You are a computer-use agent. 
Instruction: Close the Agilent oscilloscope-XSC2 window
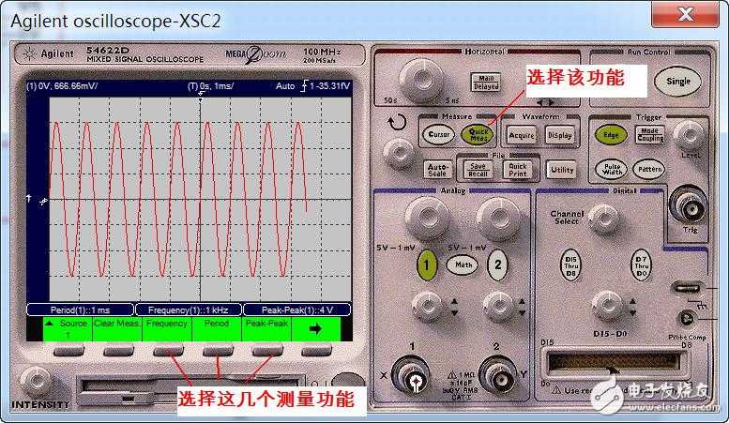(685, 14)
